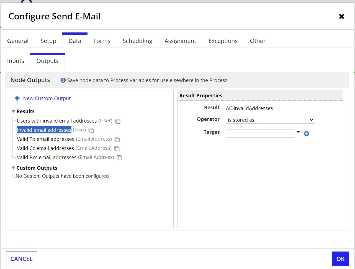Viewport: 355px width, 269px height.
Task: Click the AC!InvalidAddresses result value
Action: pyautogui.click(x=249, y=108)
